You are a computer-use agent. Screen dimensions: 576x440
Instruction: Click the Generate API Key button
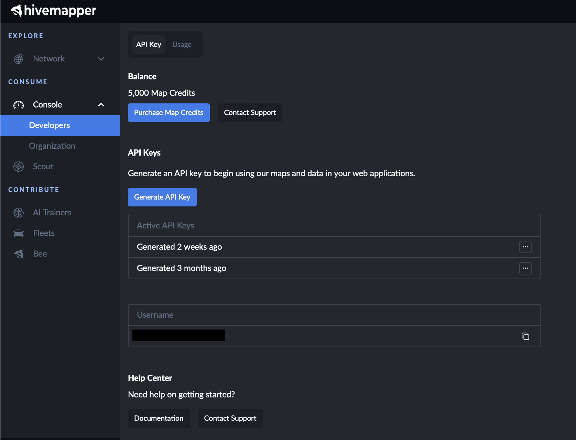[x=162, y=197]
